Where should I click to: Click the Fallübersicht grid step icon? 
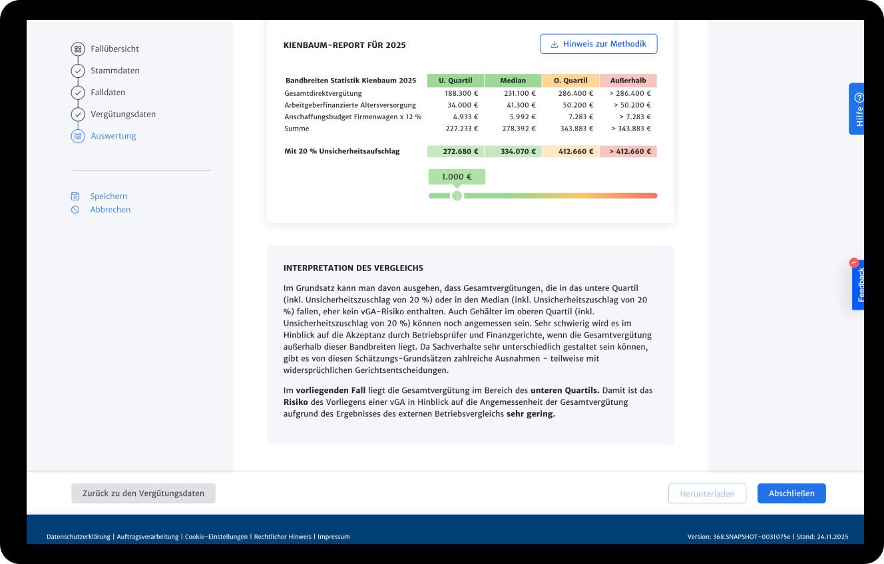point(78,49)
